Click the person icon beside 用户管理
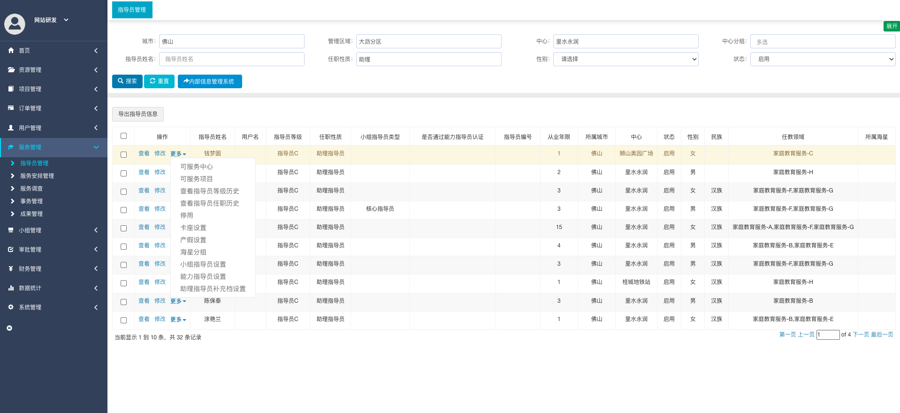This screenshot has height=413, width=900. [11, 128]
